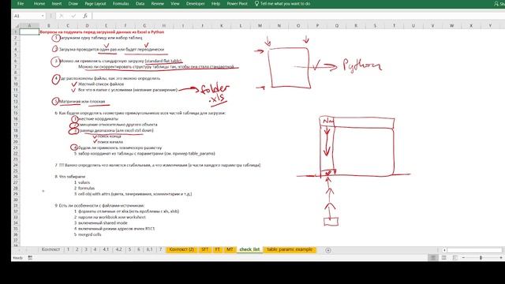Switch to the 'Контекст' sheet tab
The width and height of the screenshot is (505, 284).
50,249
